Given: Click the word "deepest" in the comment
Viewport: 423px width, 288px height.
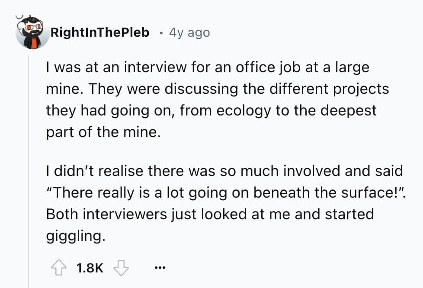Looking at the screenshot, I should (349, 110).
